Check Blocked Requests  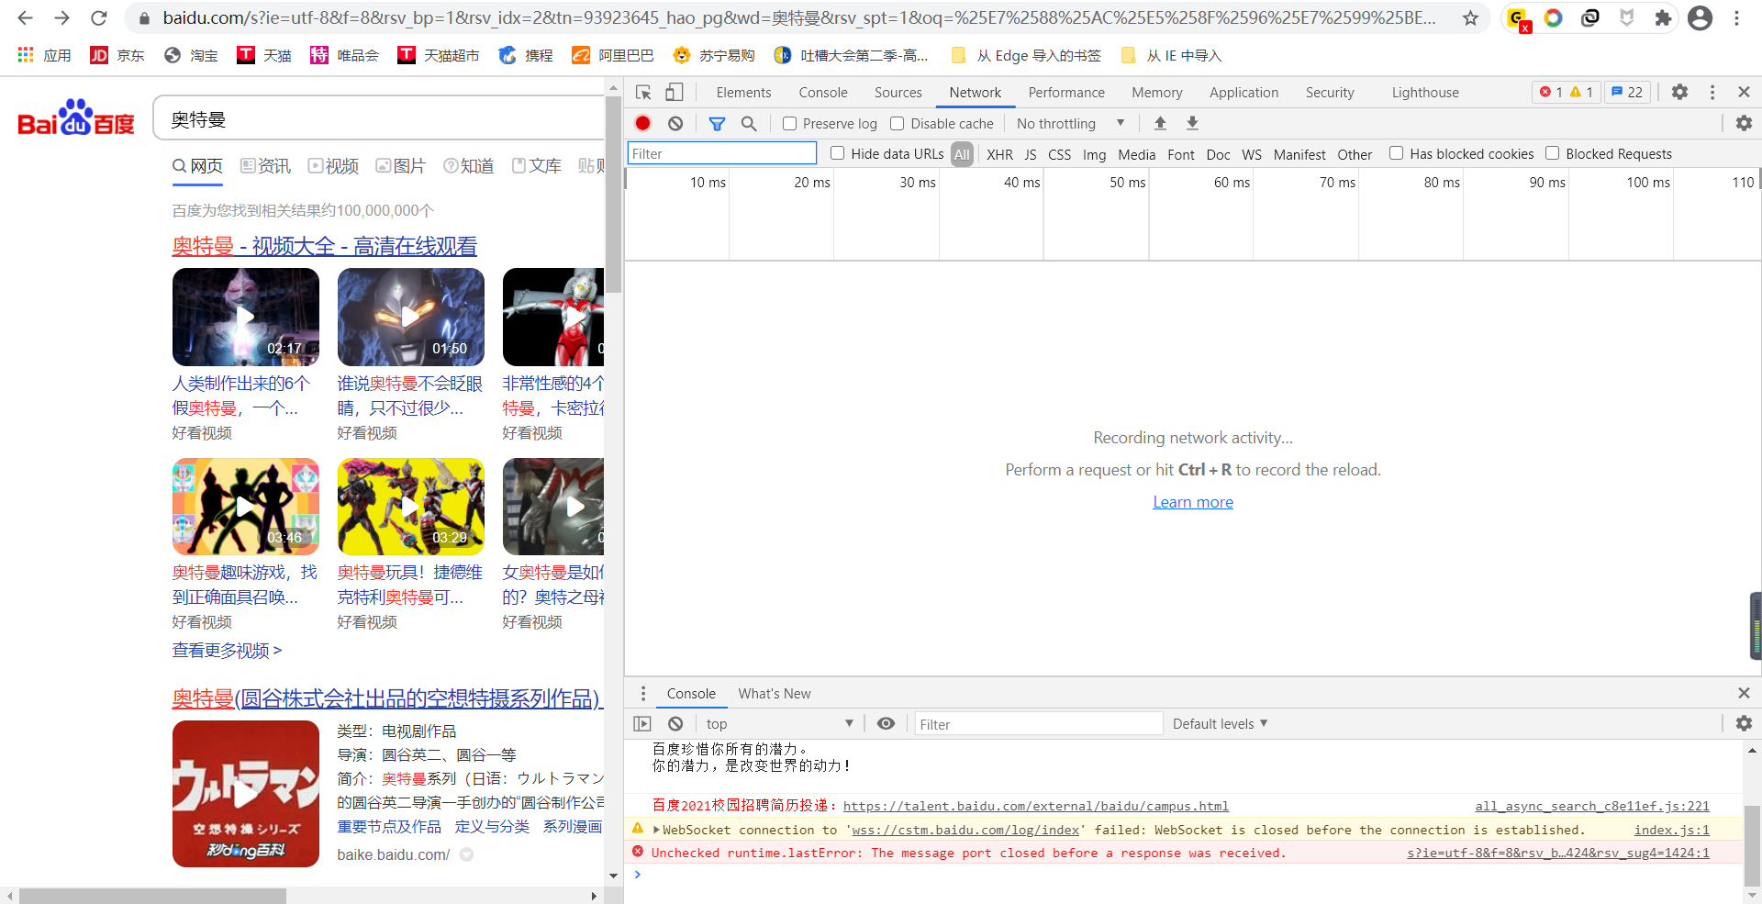[1552, 153]
